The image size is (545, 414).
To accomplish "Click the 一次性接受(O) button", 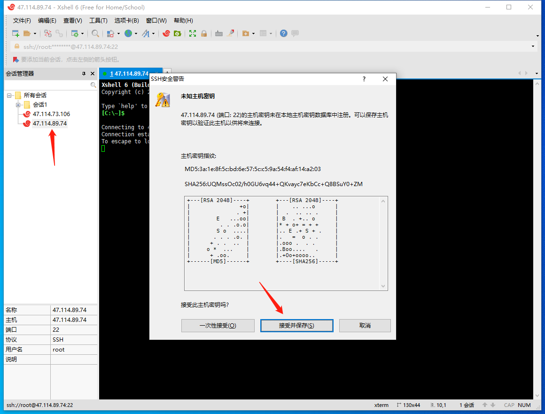I will [x=218, y=326].
